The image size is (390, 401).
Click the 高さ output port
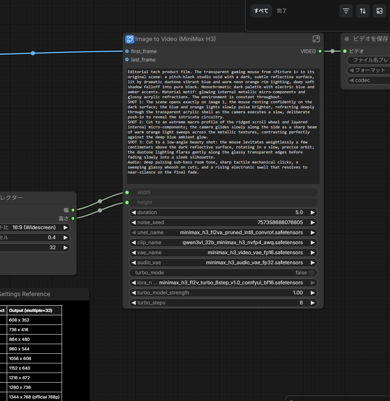pos(73,218)
